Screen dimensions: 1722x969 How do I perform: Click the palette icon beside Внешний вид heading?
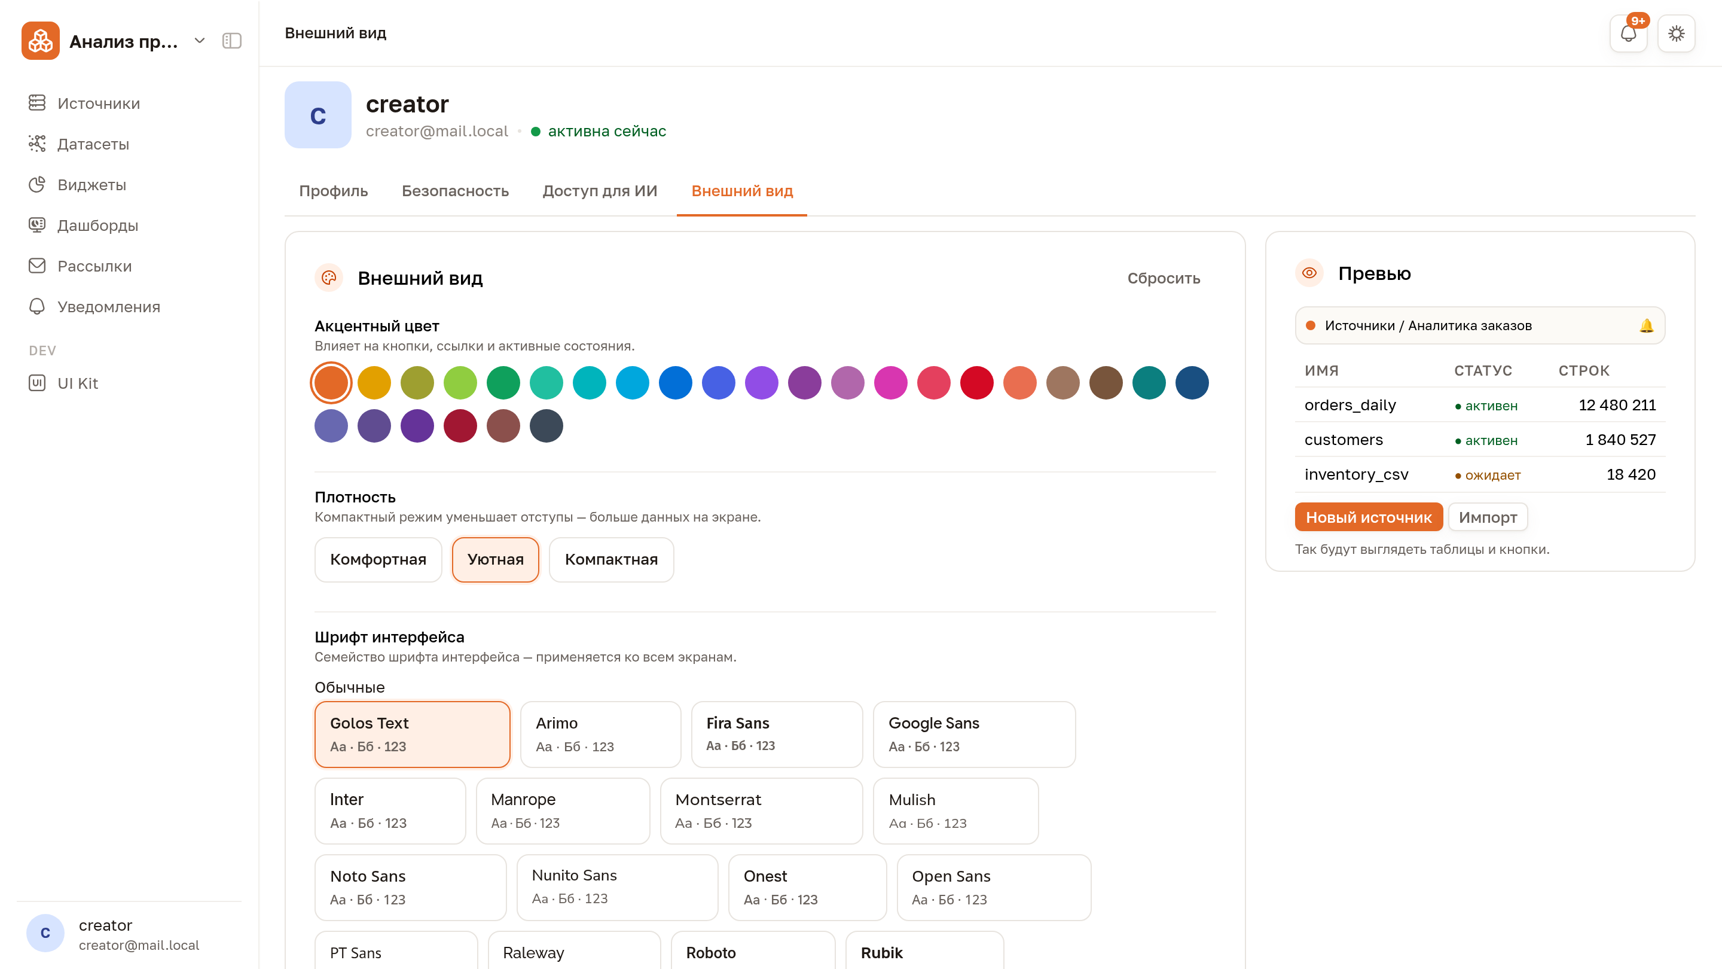coord(329,278)
